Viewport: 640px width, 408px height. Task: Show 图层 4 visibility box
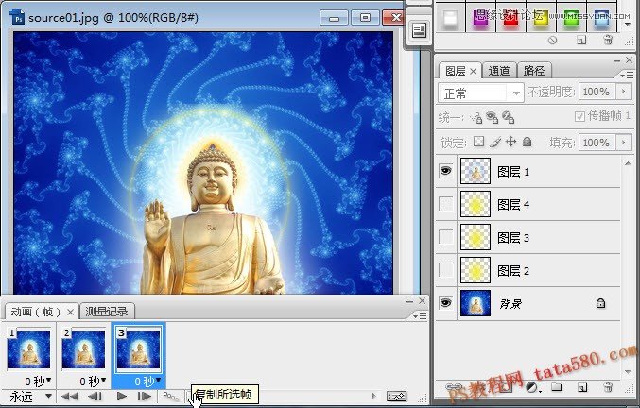[x=445, y=203]
